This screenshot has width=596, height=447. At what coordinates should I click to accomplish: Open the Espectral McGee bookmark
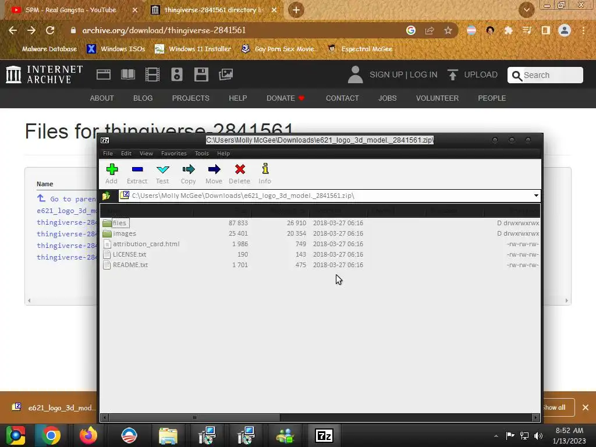tap(360, 49)
